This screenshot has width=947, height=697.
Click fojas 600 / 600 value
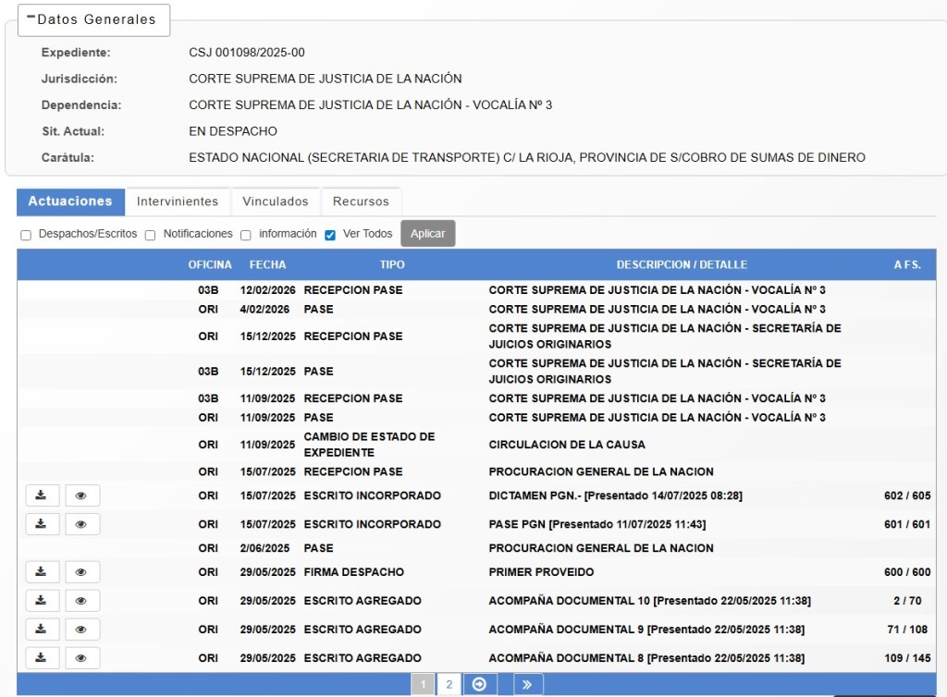(907, 571)
